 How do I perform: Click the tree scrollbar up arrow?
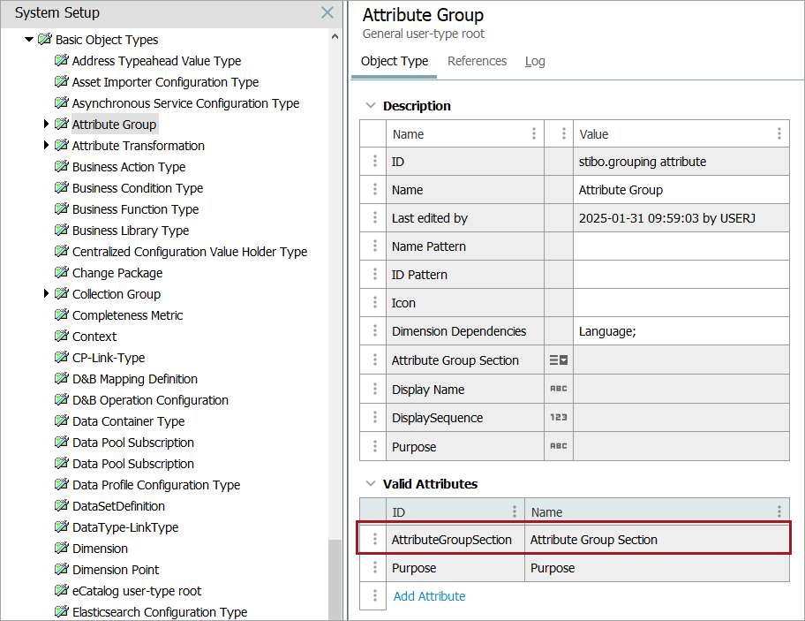tap(335, 36)
